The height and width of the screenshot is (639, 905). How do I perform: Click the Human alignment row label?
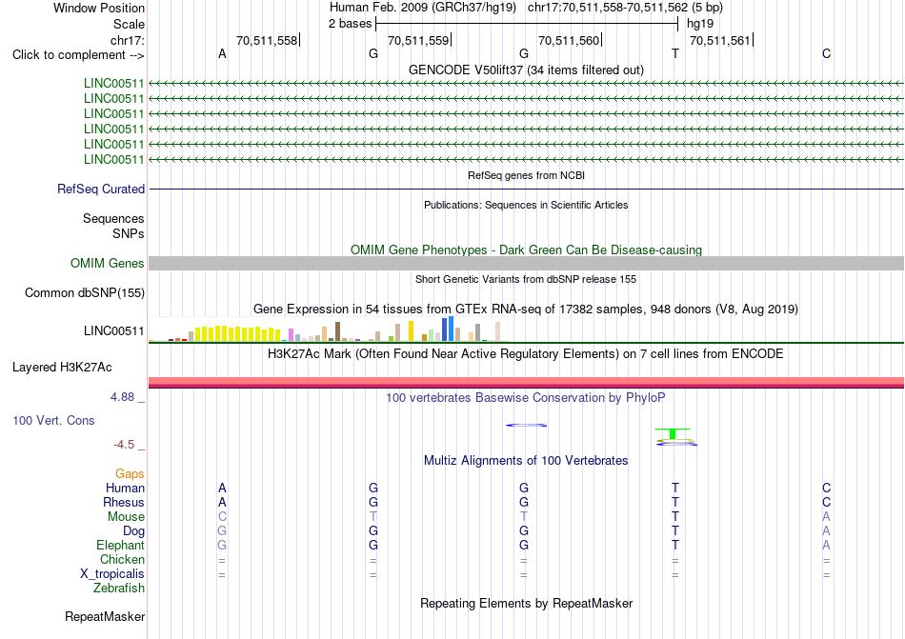[x=125, y=488]
